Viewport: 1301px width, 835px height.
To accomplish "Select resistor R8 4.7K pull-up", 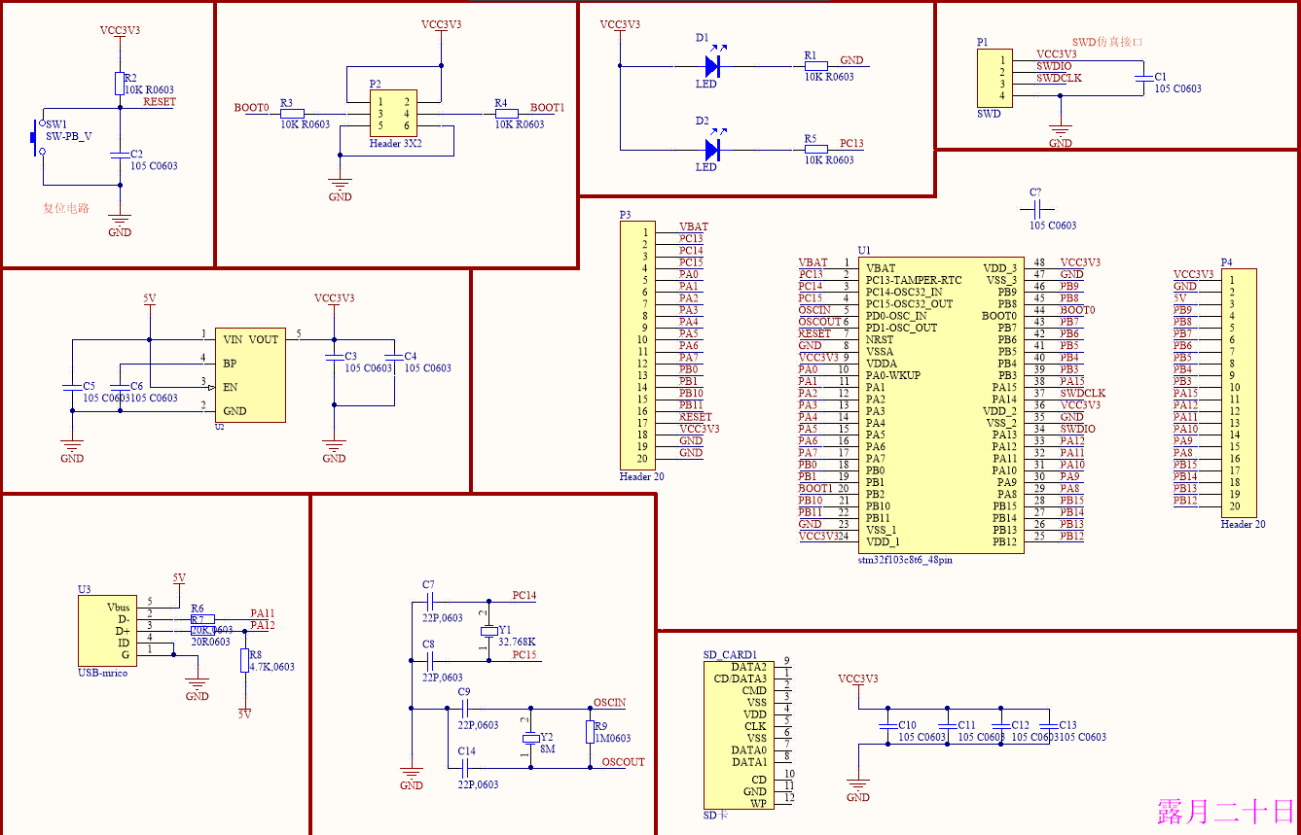I will (244, 661).
